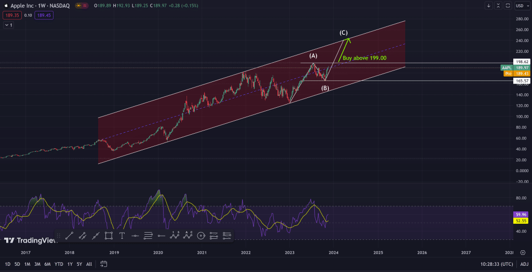
Task: Click the 10:28:33 (UTC) timezone clock
Action: [497, 264]
